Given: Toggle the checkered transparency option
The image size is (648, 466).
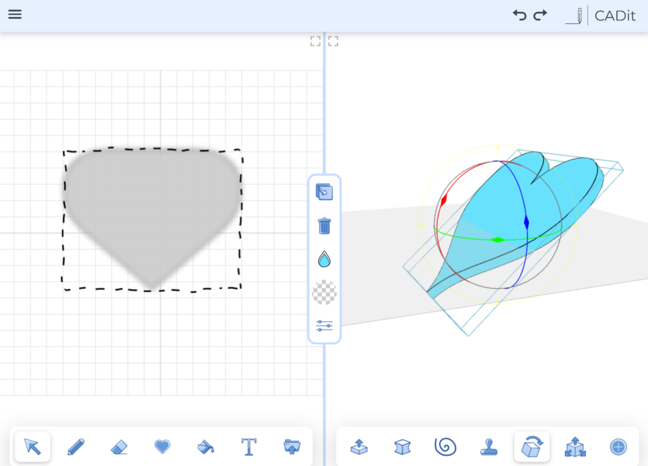Looking at the screenshot, I should [x=325, y=293].
